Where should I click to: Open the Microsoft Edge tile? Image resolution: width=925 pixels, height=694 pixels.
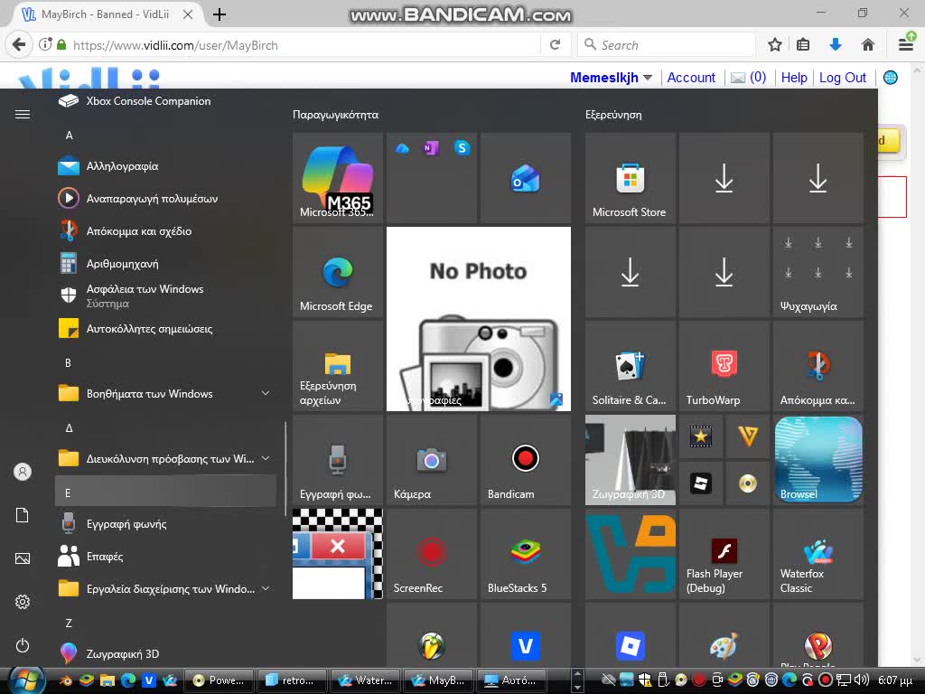[x=337, y=272]
